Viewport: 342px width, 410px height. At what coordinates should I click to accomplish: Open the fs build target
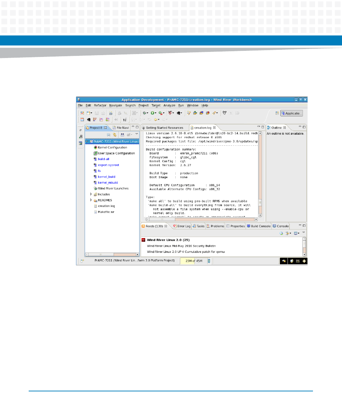point(99,171)
